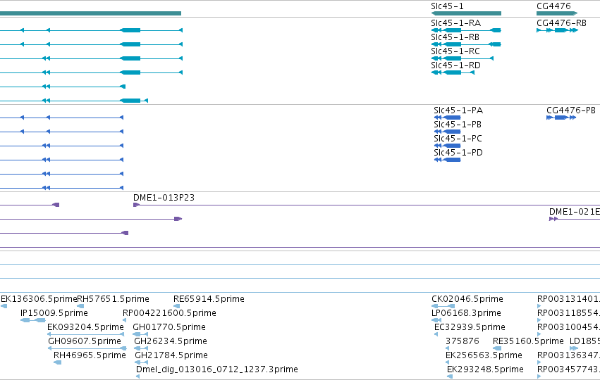Image resolution: width=600 pixels, height=380 pixels.
Task: Select CK02046.5prime EST label
Action: pyautogui.click(x=467, y=299)
